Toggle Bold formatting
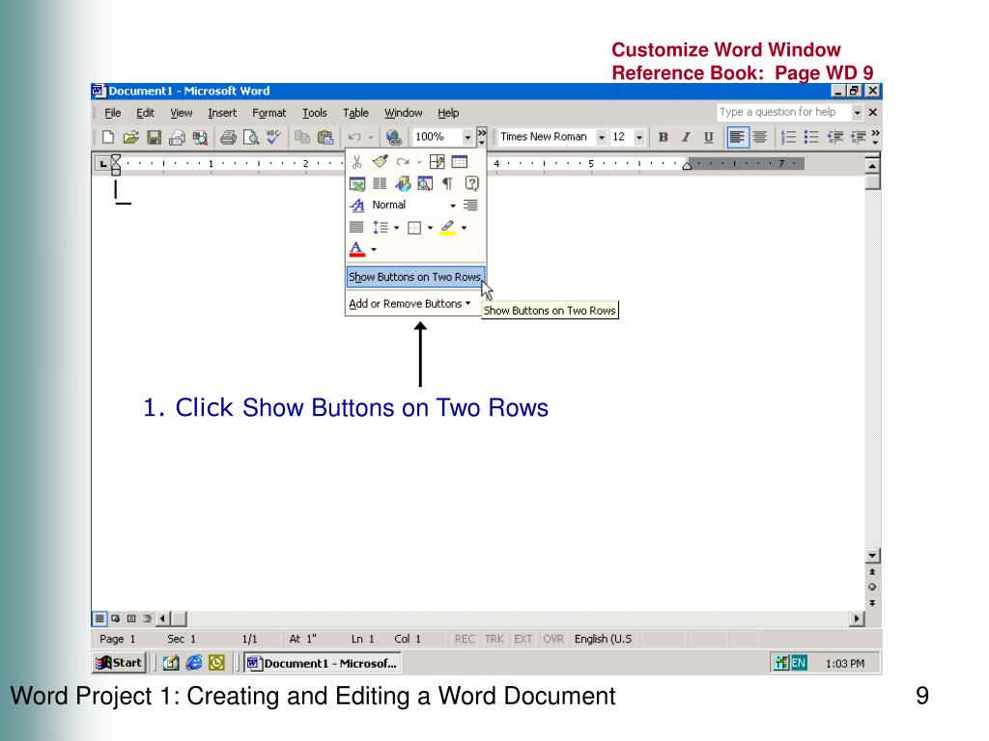Image resolution: width=989 pixels, height=741 pixels. (664, 137)
